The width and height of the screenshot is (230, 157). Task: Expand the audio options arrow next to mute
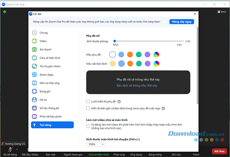pos(17,149)
